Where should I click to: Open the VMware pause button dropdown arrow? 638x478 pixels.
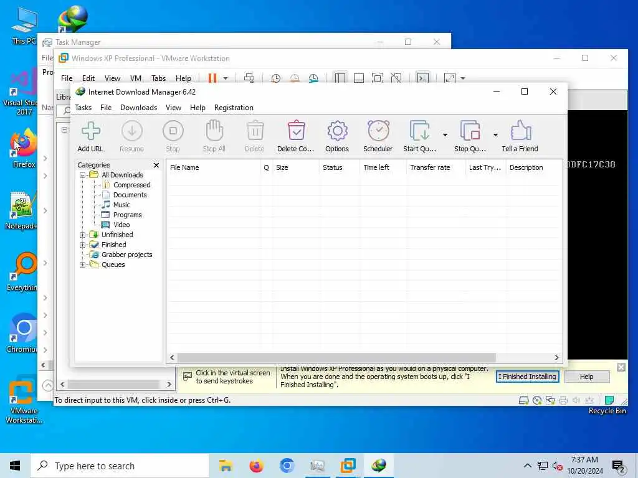pyautogui.click(x=226, y=78)
